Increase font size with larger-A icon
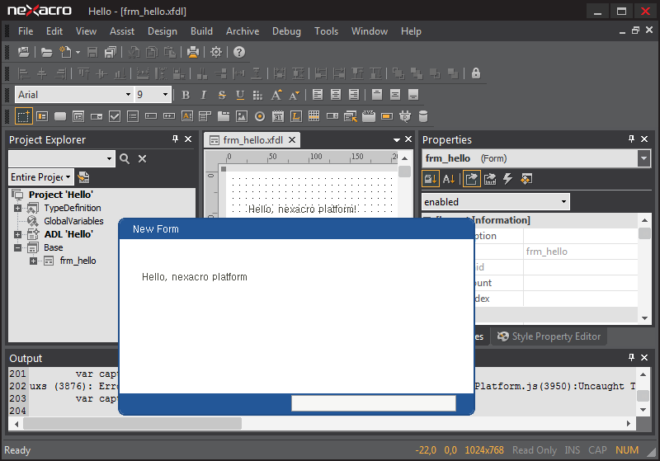The image size is (660, 461). (276, 95)
